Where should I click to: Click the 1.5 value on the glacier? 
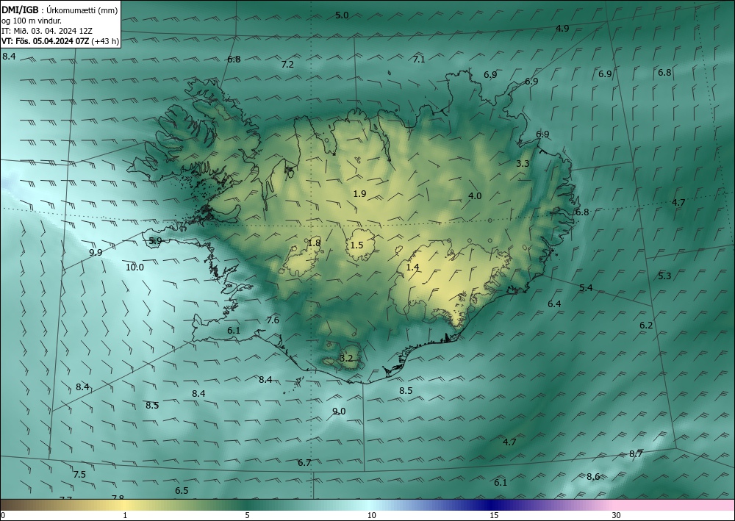coord(356,245)
